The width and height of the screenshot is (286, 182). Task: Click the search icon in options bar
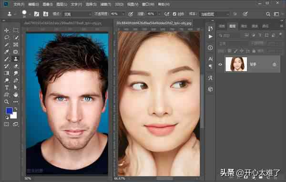(268, 14)
